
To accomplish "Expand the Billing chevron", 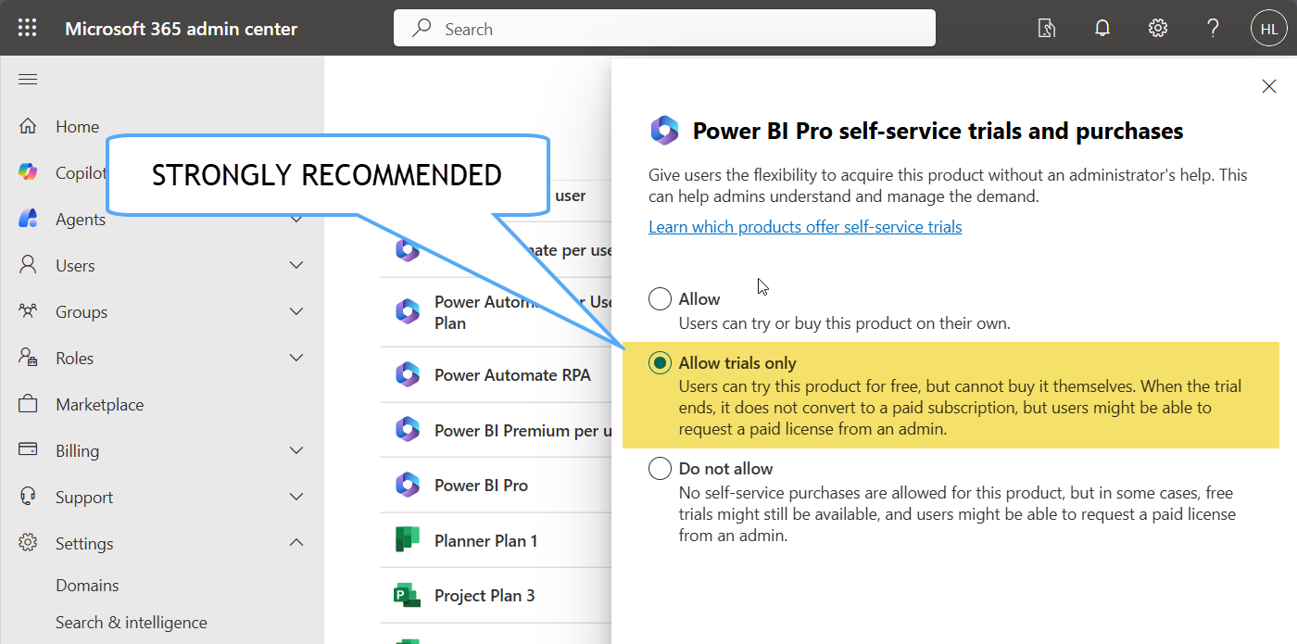I will point(296,451).
